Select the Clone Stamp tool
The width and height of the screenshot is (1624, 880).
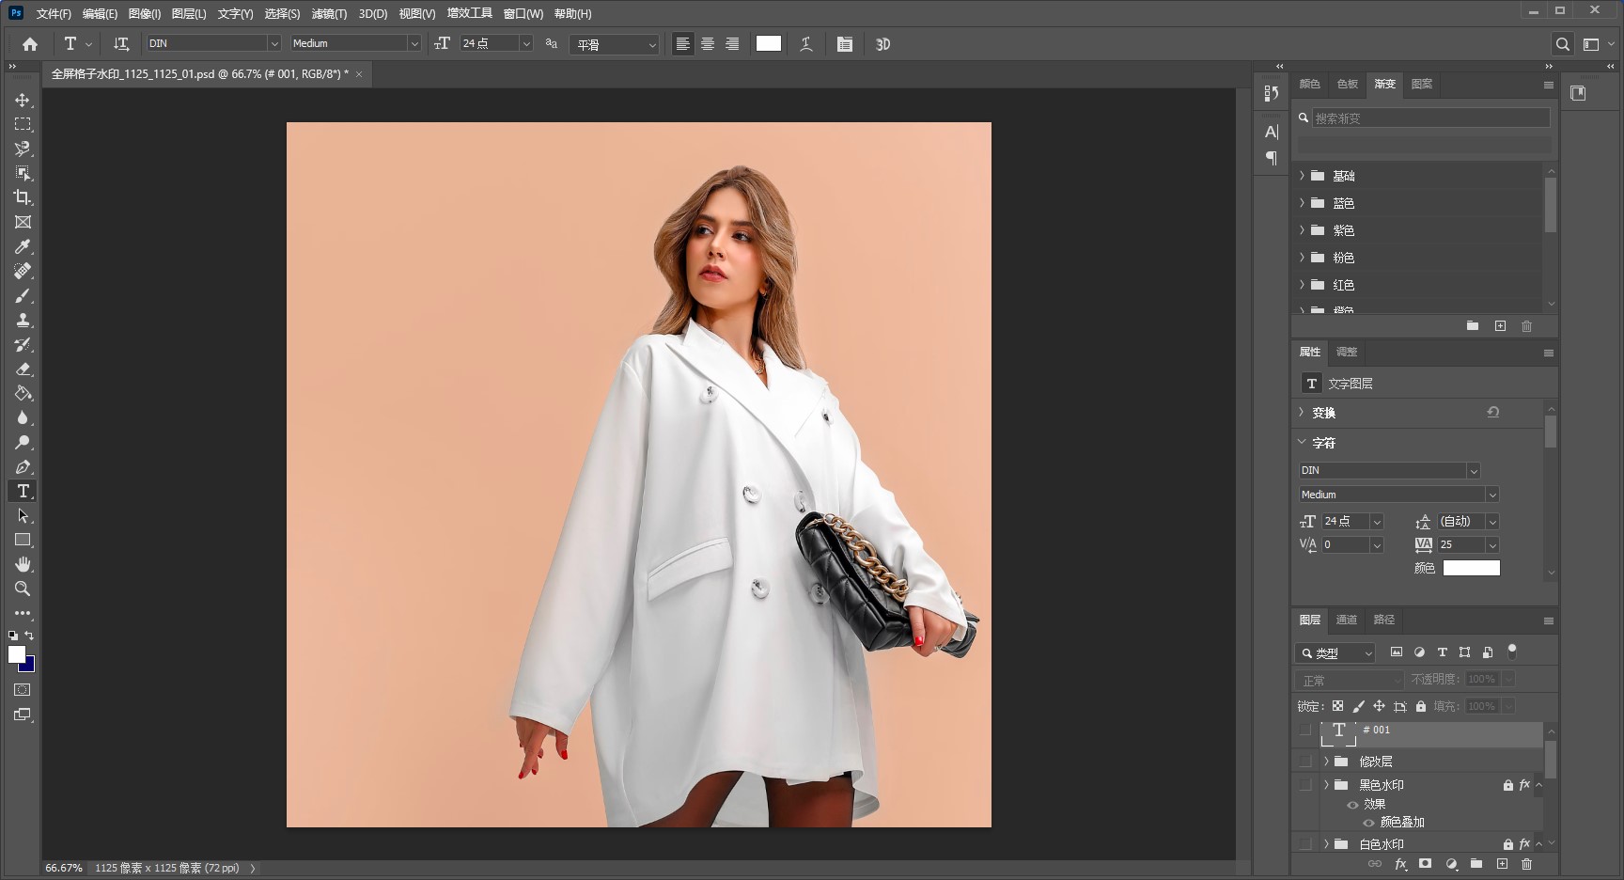[23, 321]
